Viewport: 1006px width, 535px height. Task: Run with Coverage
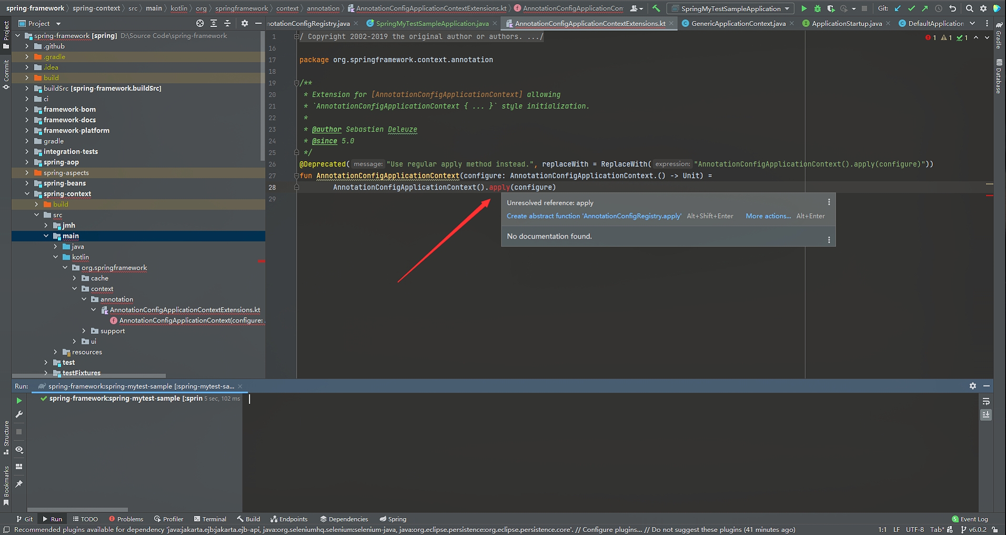tap(830, 8)
